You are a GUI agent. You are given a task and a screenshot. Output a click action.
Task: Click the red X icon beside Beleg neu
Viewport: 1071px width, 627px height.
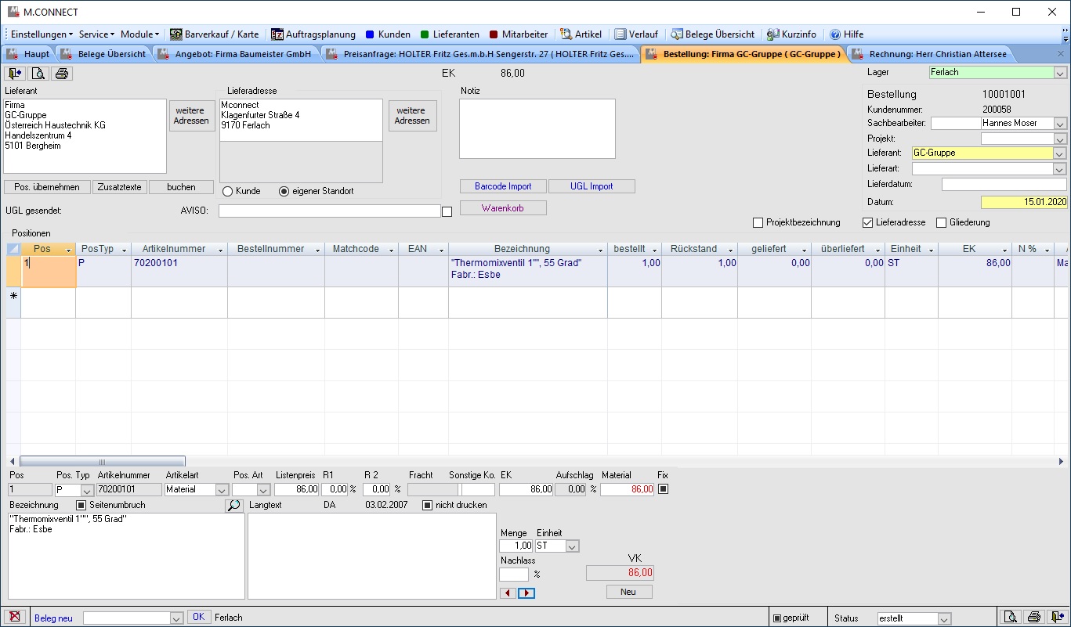(15, 617)
